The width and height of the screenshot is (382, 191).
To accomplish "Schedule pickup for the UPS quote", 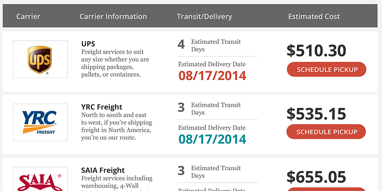I will pos(326,69).
